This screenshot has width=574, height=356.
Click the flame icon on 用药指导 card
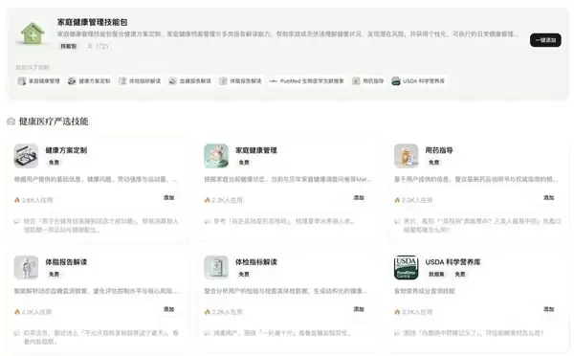coord(397,200)
